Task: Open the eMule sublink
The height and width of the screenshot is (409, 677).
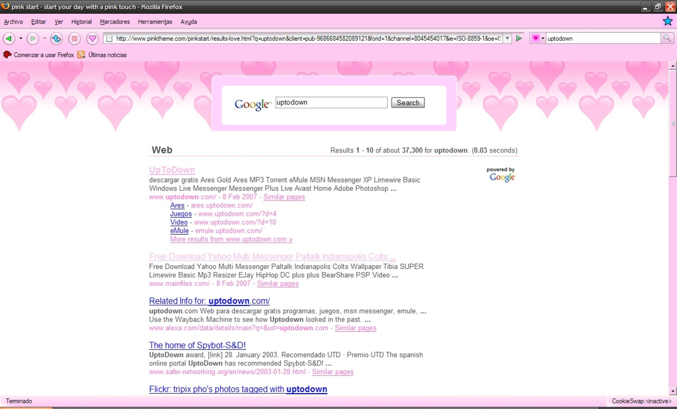Action: pos(180,231)
